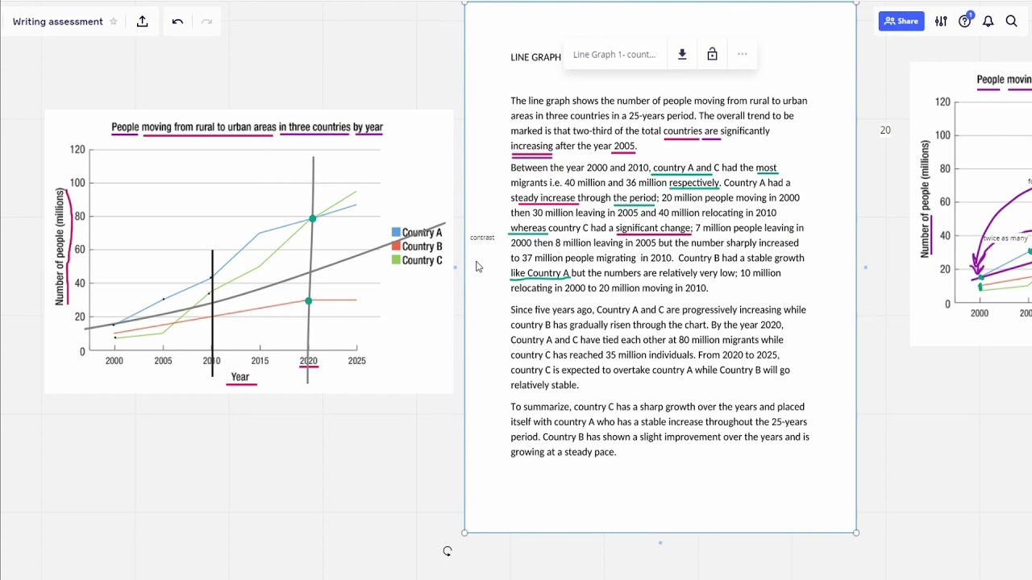Image resolution: width=1032 pixels, height=580 pixels.
Task: Select the 'contrast' text label
Action: click(x=482, y=238)
